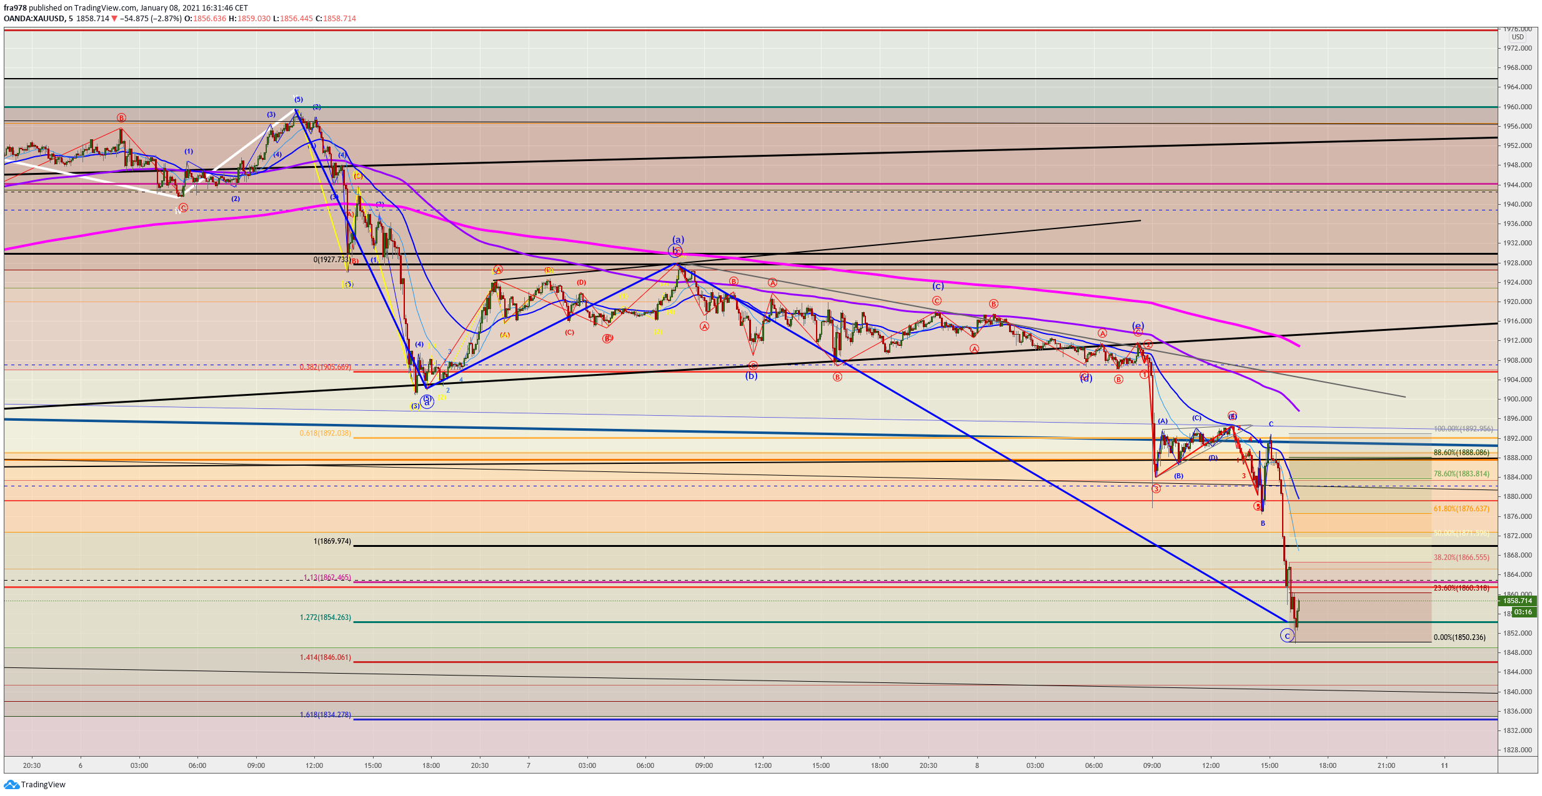The width and height of the screenshot is (1542, 796).
Task: Click the 78.60%(1883.814) retracement label
Action: coord(1461,474)
